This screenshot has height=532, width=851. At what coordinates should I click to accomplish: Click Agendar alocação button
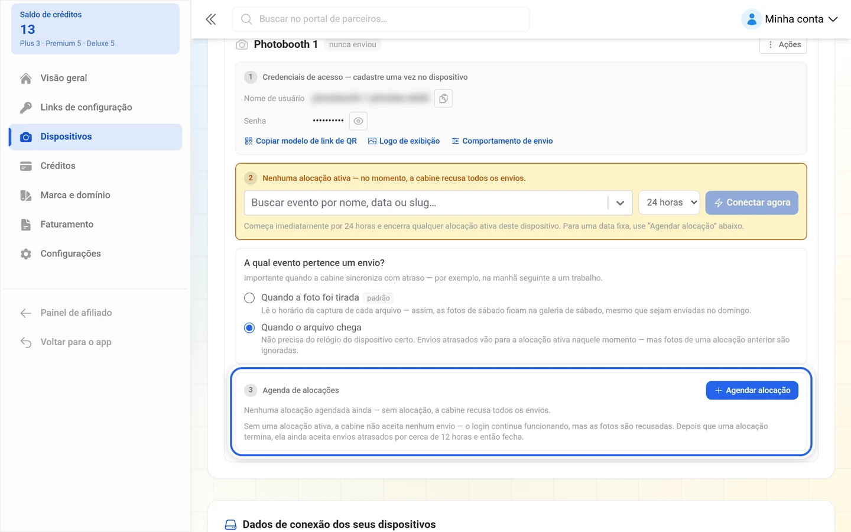(x=752, y=390)
